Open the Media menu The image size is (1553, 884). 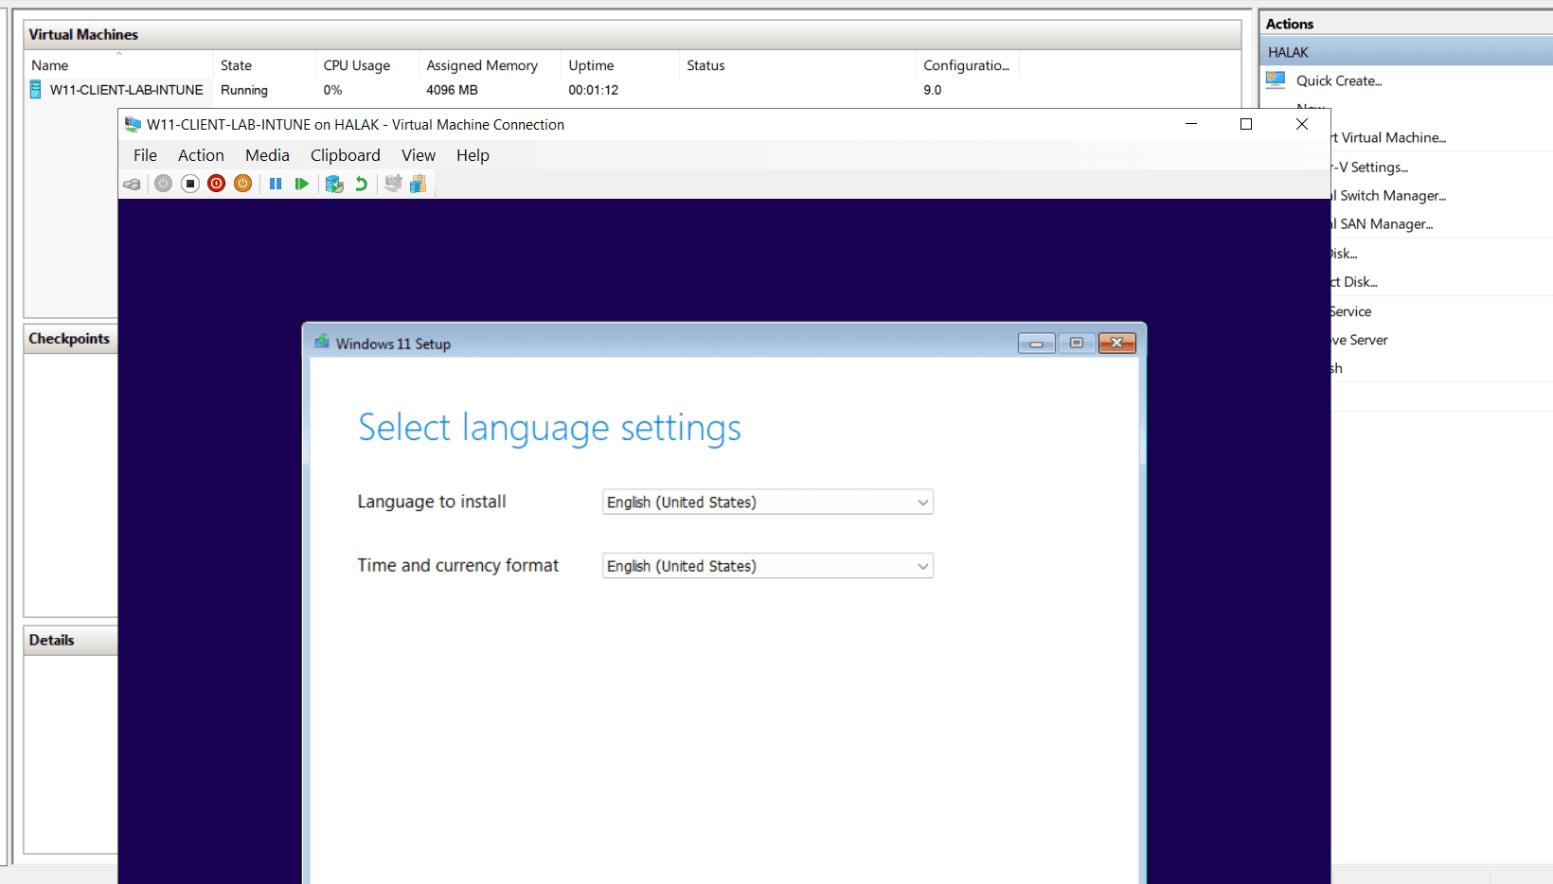point(266,155)
